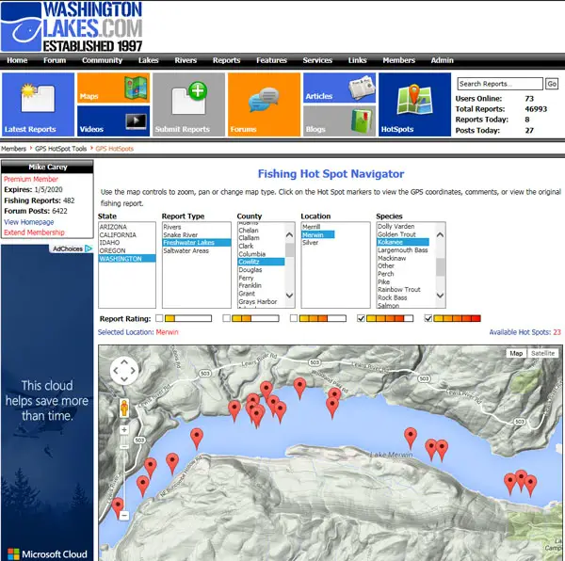Click the AdChoices icon
565x561 pixels.
pos(89,248)
